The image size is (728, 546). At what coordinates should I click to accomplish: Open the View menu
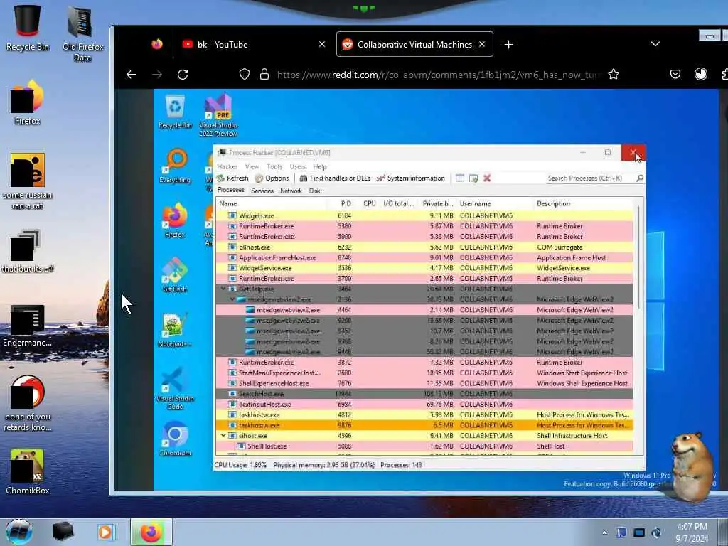click(x=252, y=166)
